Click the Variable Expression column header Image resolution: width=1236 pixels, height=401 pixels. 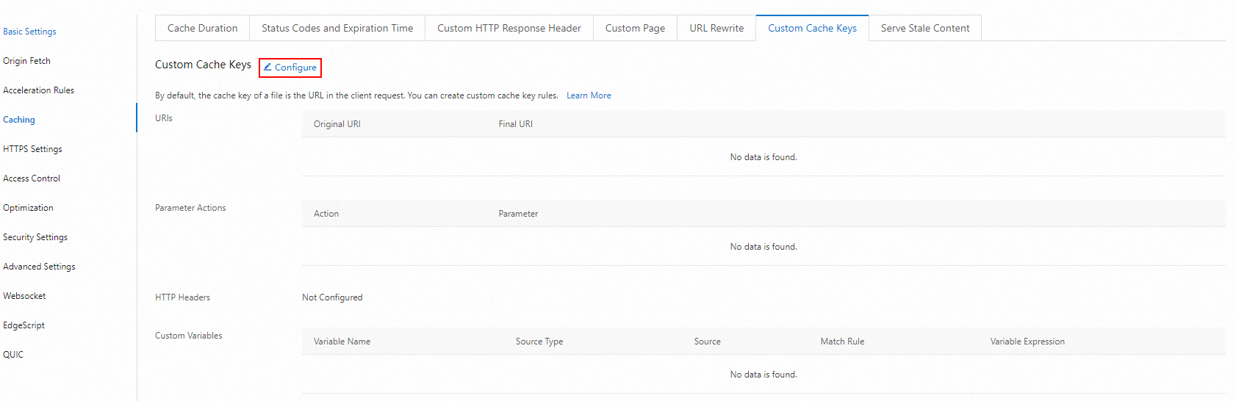(1027, 342)
